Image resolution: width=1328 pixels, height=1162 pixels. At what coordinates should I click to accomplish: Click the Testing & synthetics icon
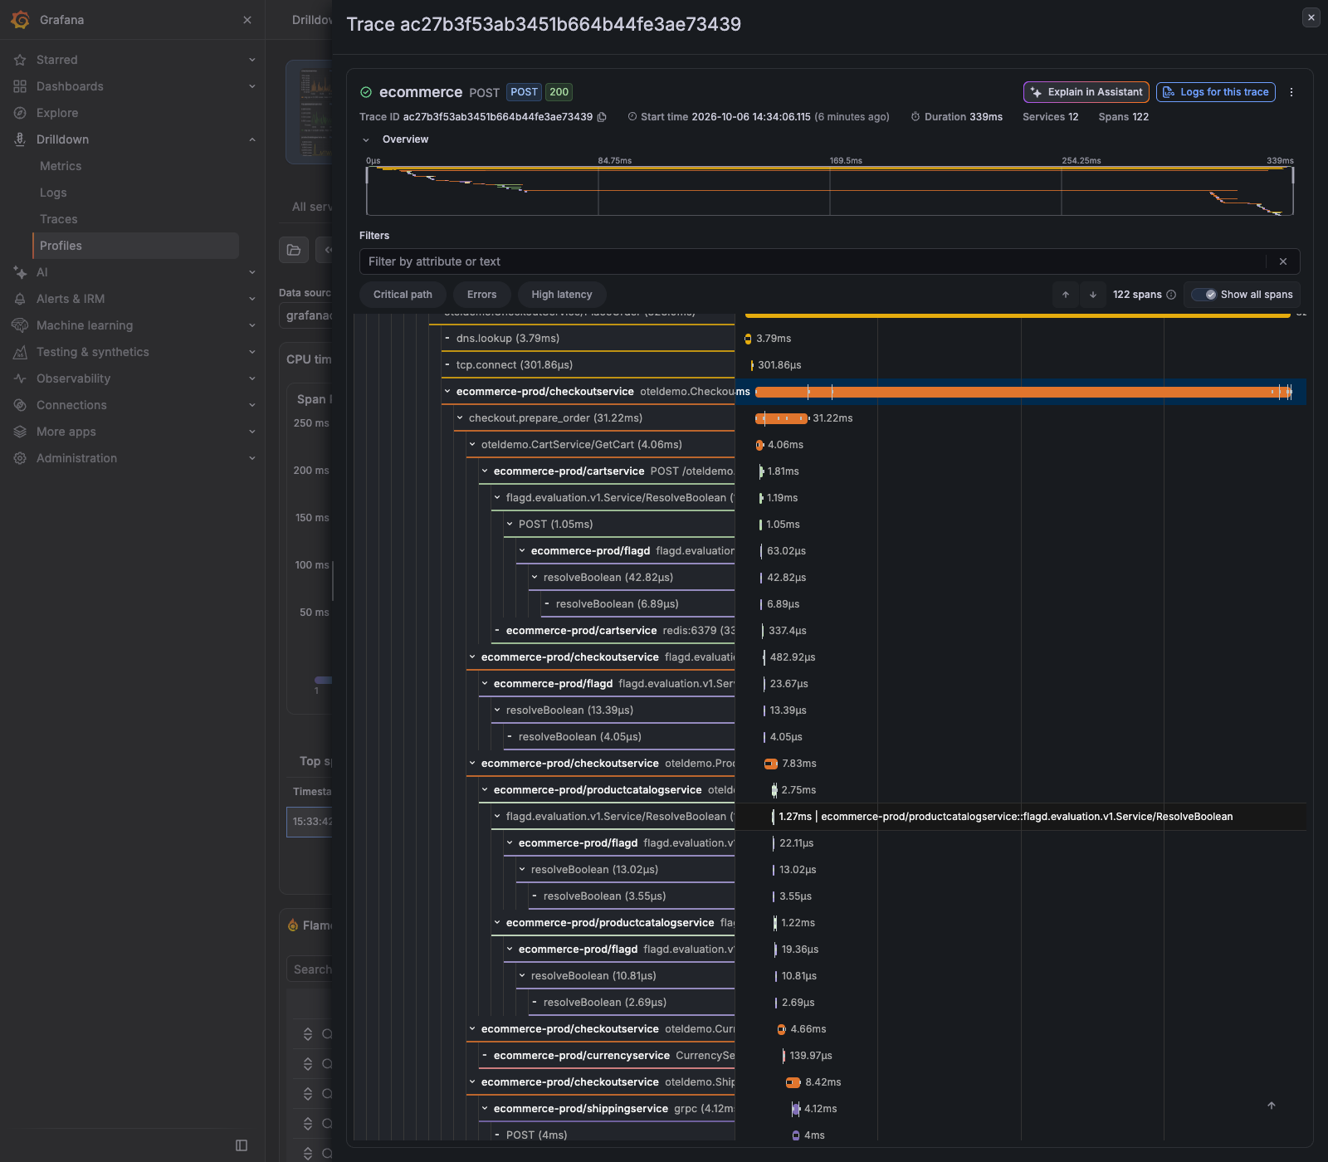(20, 352)
